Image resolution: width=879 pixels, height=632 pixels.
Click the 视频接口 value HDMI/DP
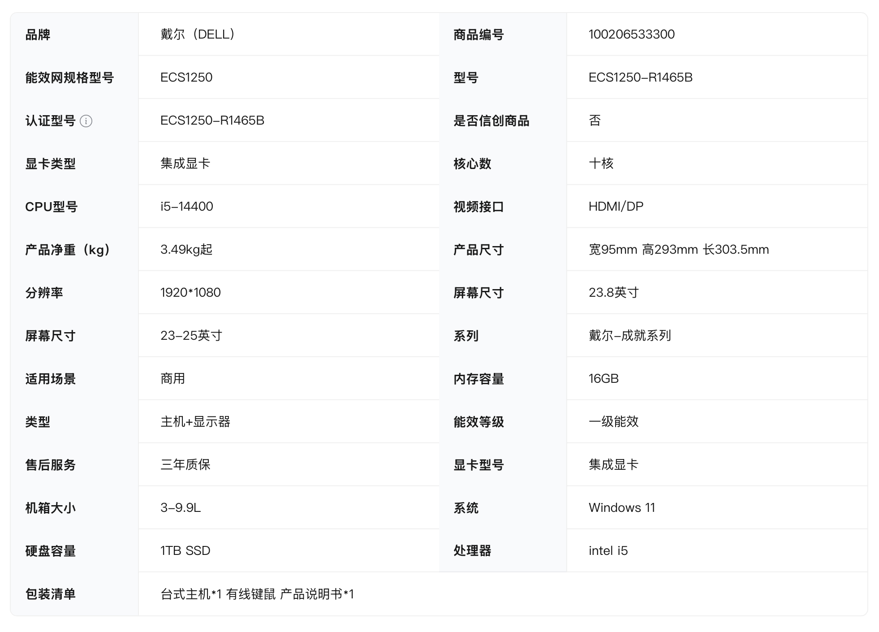(x=616, y=206)
